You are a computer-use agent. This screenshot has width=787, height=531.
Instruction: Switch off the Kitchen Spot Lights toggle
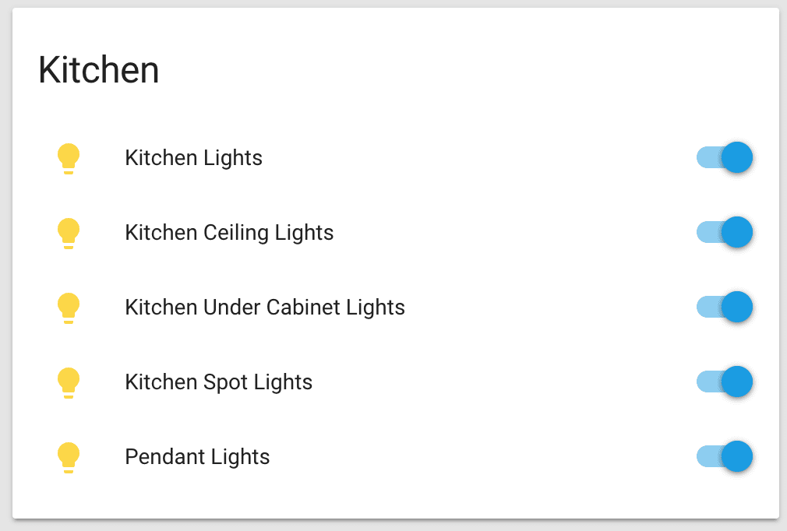tap(724, 382)
